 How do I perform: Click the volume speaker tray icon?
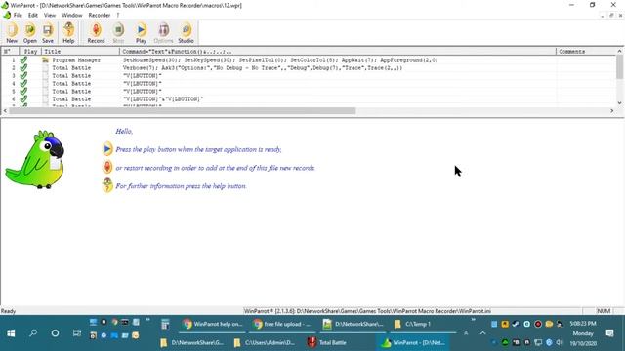(x=560, y=342)
